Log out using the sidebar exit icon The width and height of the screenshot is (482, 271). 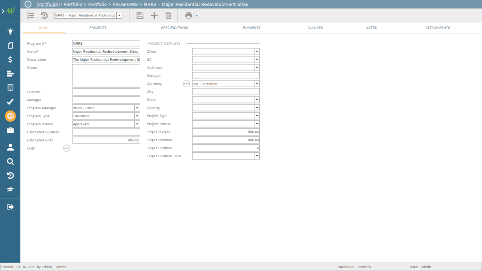click(10, 207)
